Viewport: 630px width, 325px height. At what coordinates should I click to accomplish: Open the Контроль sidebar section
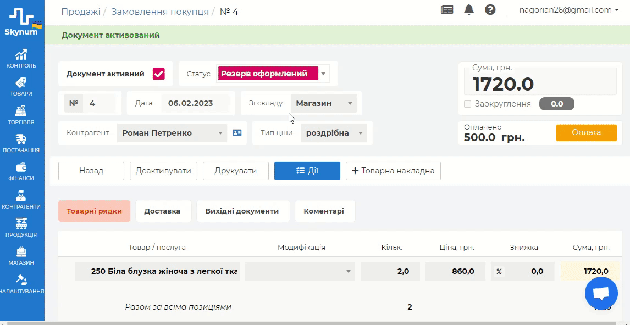click(x=21, y=58)
